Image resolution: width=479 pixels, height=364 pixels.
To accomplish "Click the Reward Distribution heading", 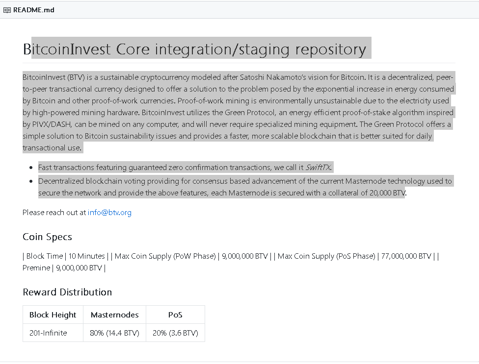I will click(67, 292).
